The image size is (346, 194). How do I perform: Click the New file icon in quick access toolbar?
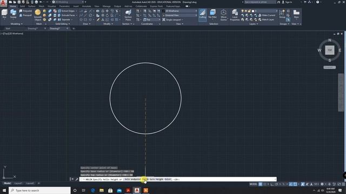tap(10, 2)
